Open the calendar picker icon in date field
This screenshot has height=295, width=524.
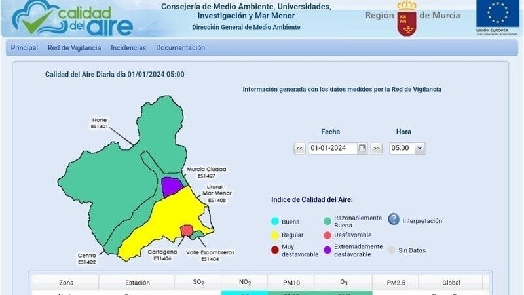tap(362, 148)
